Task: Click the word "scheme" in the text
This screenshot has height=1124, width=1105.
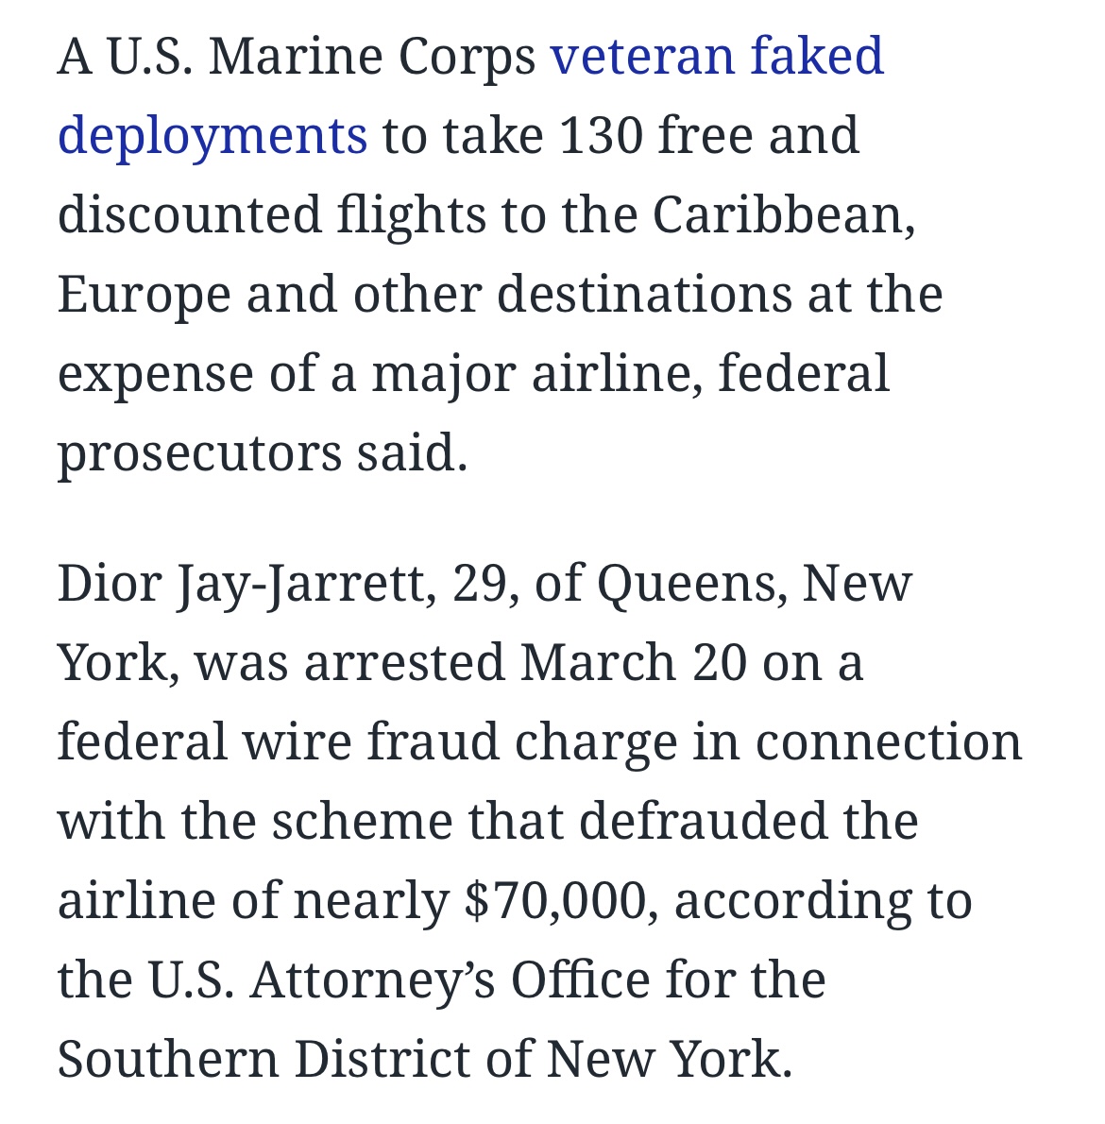Action: click(362, 820)
